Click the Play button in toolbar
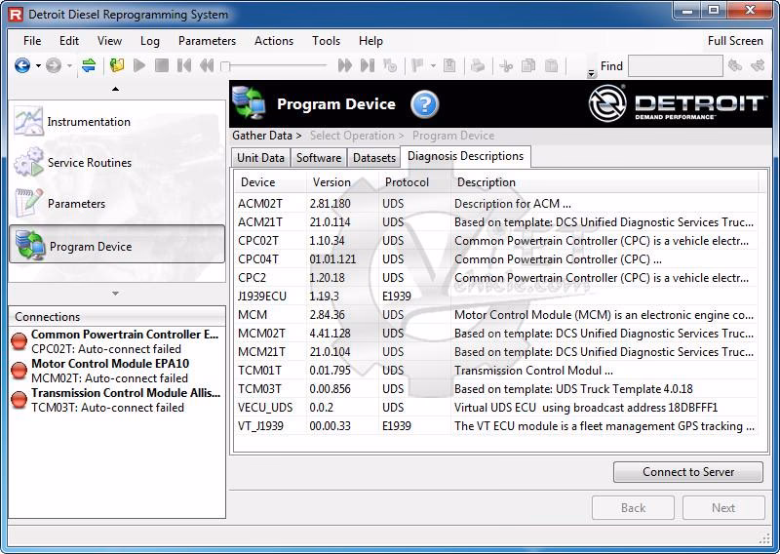 [x=139, y=65]
